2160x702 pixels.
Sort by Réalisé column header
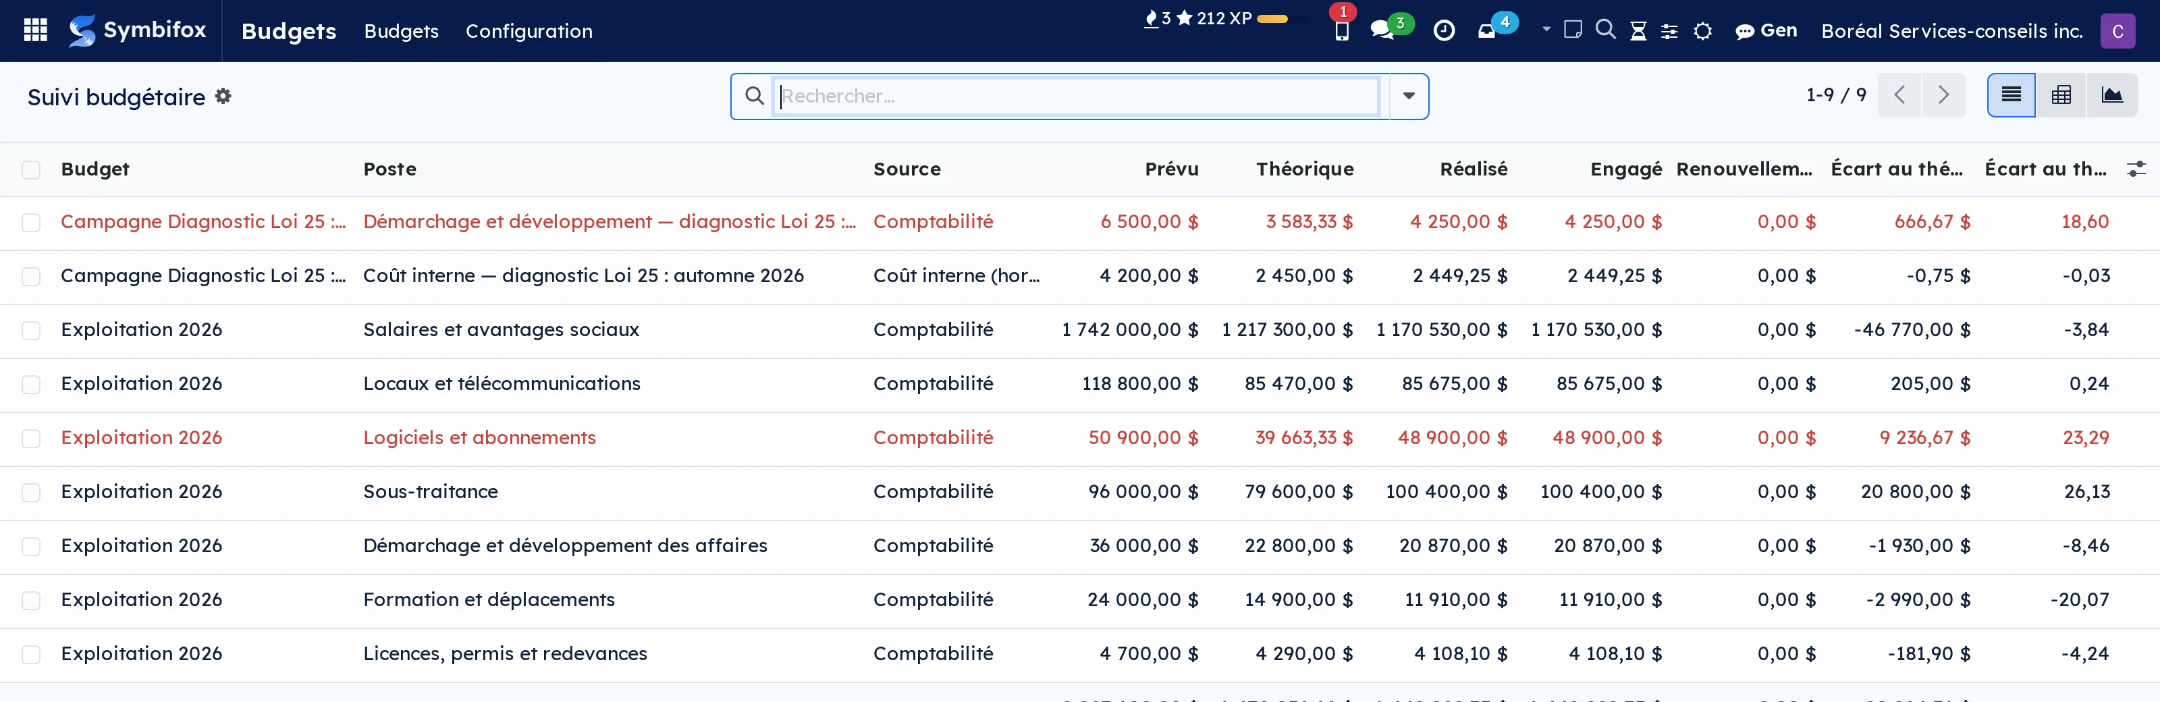(1474, 169)
